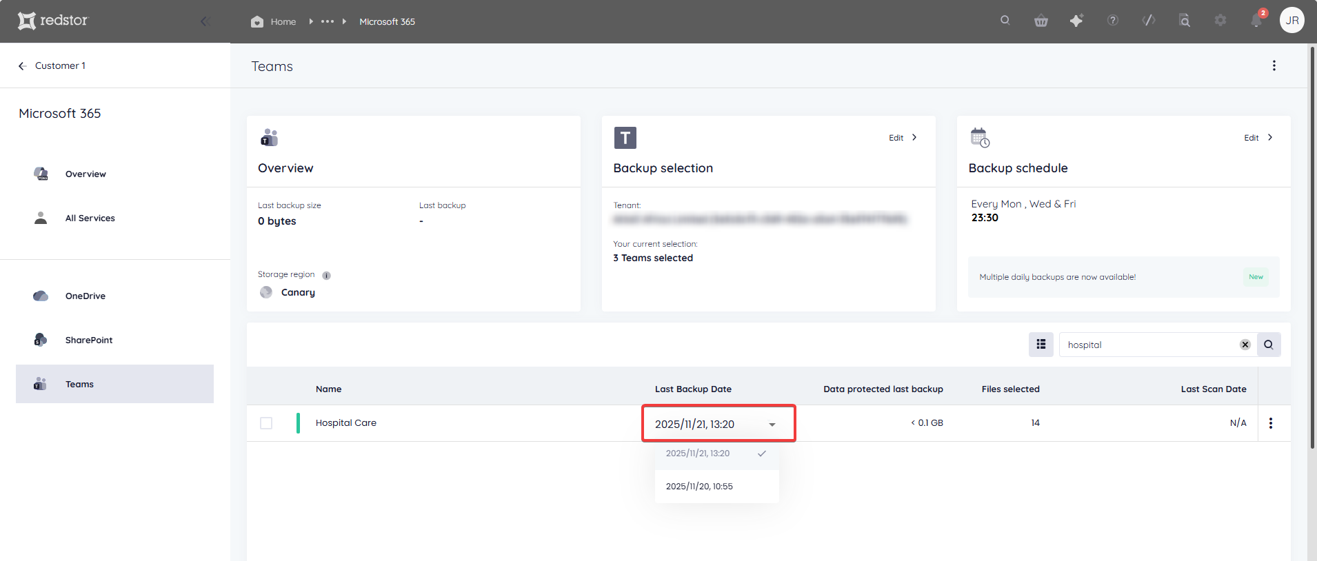Open the shopping basket icon
The height and width of the screenshot is (561, 1317).
pos(1041,21)
